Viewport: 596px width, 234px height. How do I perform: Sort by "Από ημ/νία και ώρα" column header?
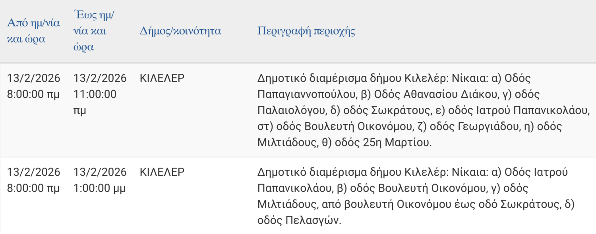[33, 31]
